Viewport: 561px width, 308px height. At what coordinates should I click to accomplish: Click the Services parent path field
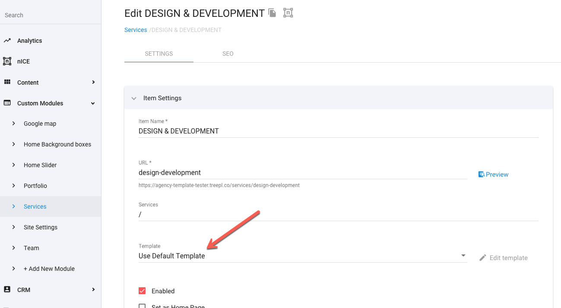339,214
